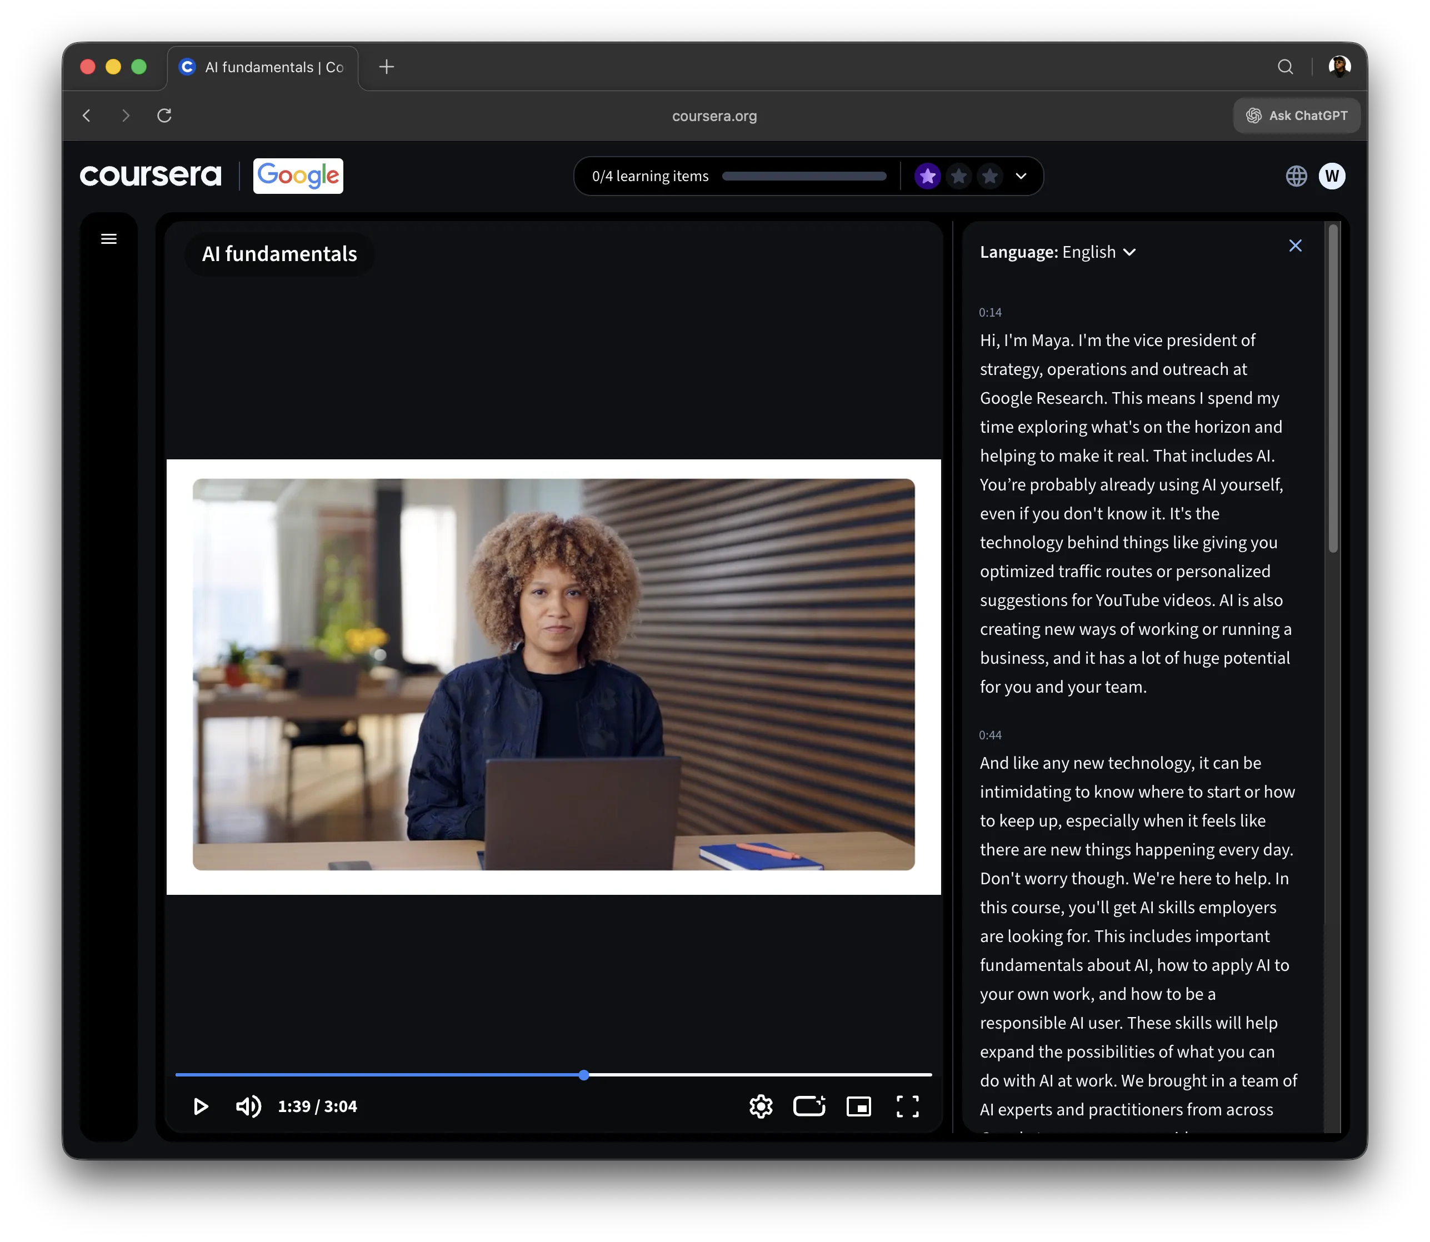Enter fullscreen video mode

(x=907, y=1106)
